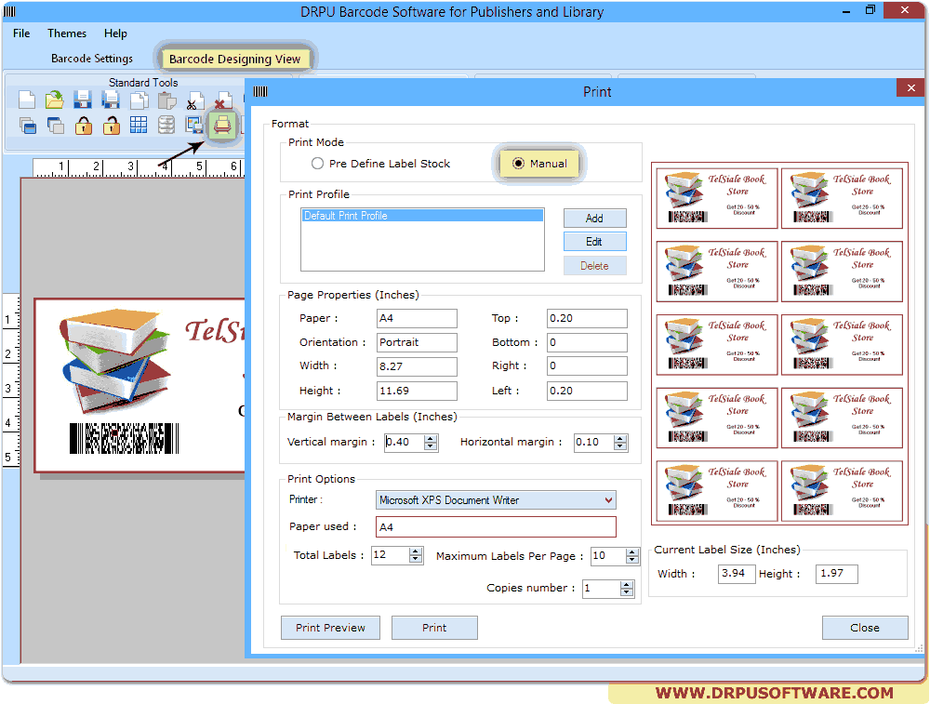Open the File menu
Viewport: 930px width, 704px height.
pos(21,33)
